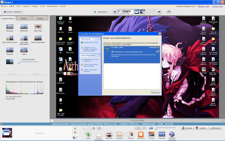225x141 pixels.
Task: Clear selection tray with red circle icon
Action: (75, 133)
